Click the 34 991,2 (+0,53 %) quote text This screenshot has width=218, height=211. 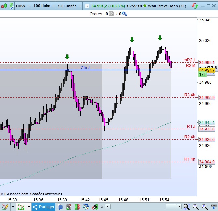tap(108, 6)
